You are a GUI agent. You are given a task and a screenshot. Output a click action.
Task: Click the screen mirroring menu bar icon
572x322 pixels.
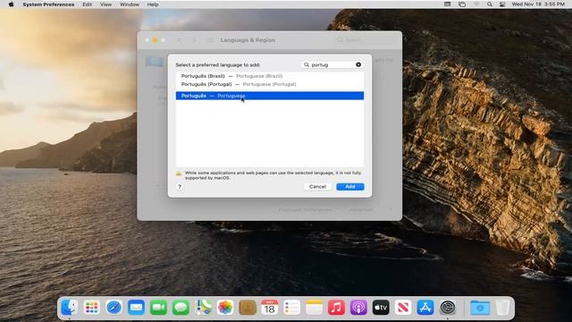pyautogui.click(x=462, y=4)
